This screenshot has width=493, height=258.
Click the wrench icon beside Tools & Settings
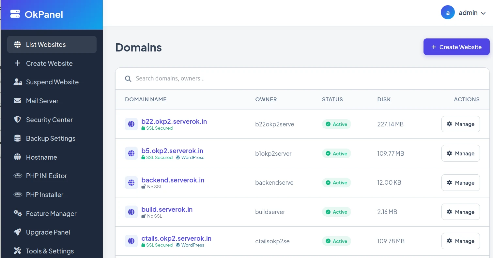17,251
